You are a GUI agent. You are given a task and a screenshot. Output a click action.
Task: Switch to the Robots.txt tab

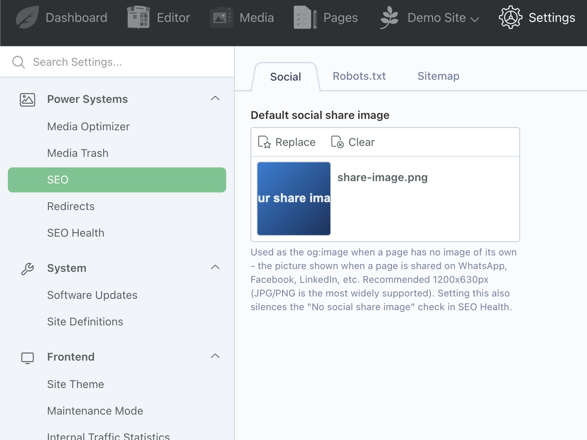[359, 76]
